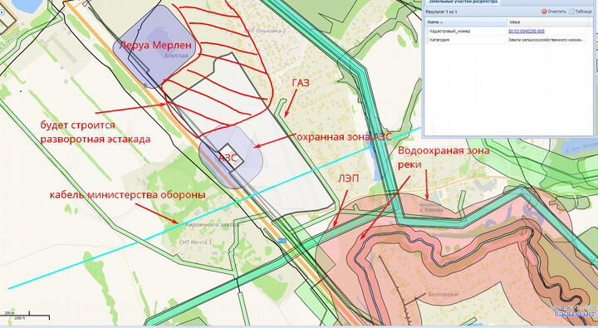Click the 'СНТ Мечта-1' map label
The height and width of the screenshot is (328, 598).
[x=195, y=242]
